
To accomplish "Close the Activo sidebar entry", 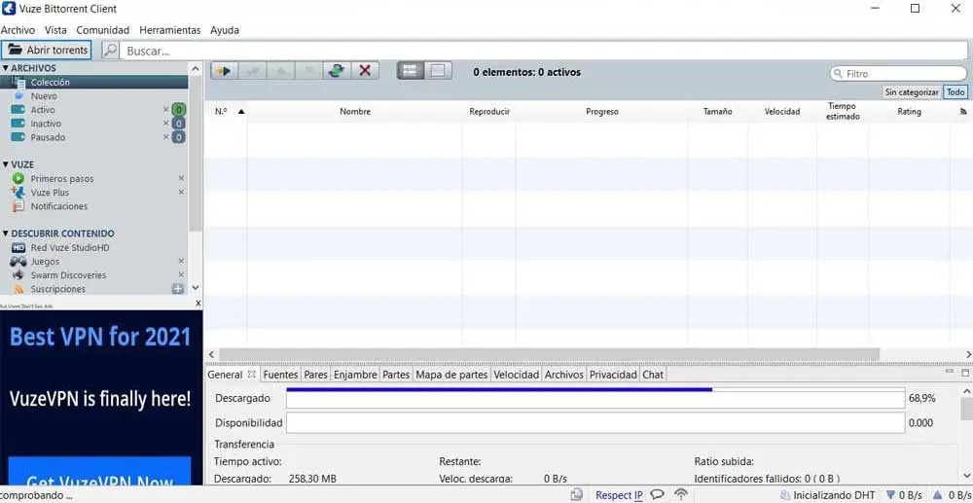I will click(x=165, y=109).
